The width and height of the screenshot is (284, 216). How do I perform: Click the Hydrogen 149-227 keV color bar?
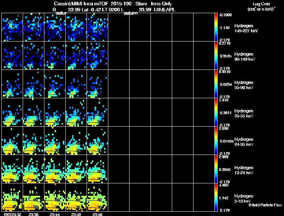click(216, 27)
